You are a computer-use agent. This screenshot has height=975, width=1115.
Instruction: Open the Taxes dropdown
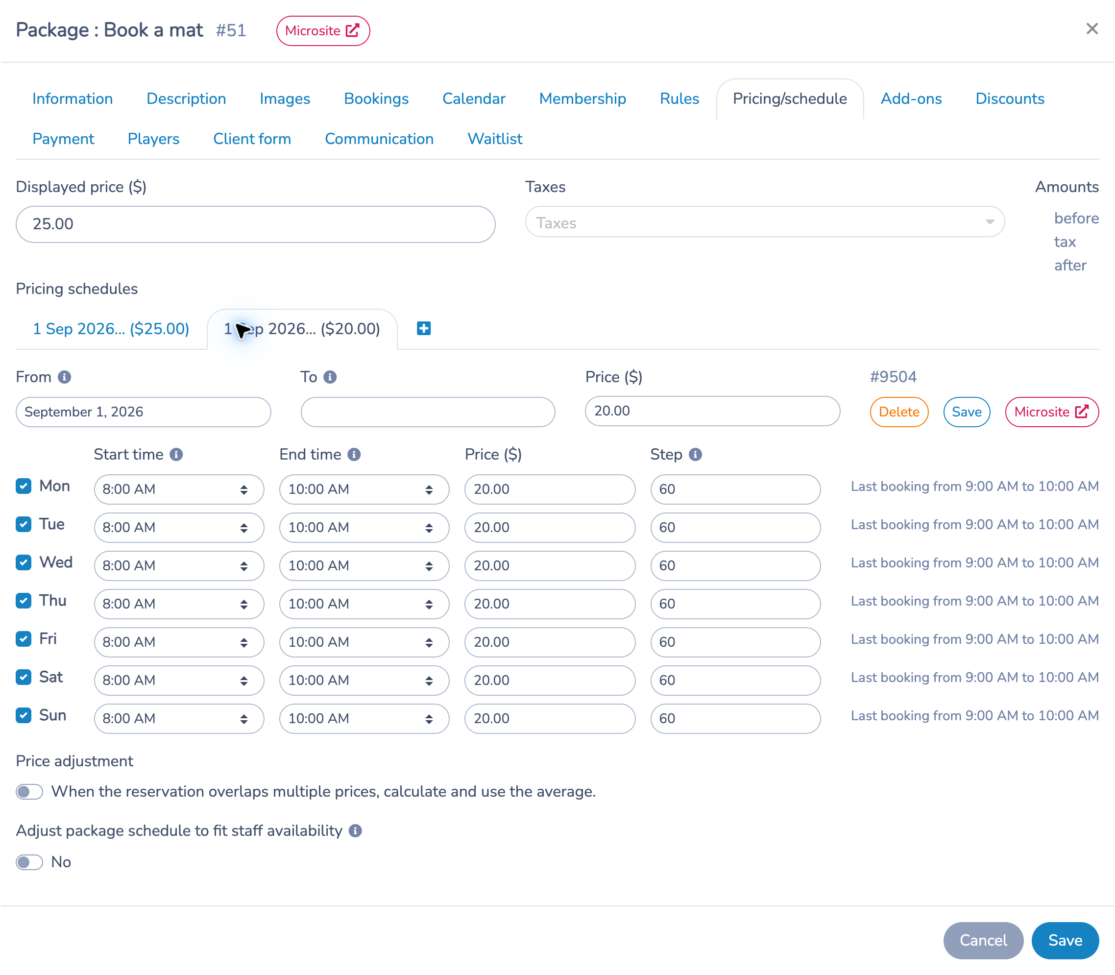tap(765, 222)
